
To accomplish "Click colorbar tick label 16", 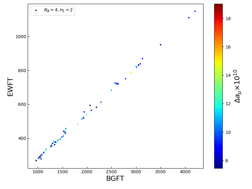I will (x=228, y=47).
